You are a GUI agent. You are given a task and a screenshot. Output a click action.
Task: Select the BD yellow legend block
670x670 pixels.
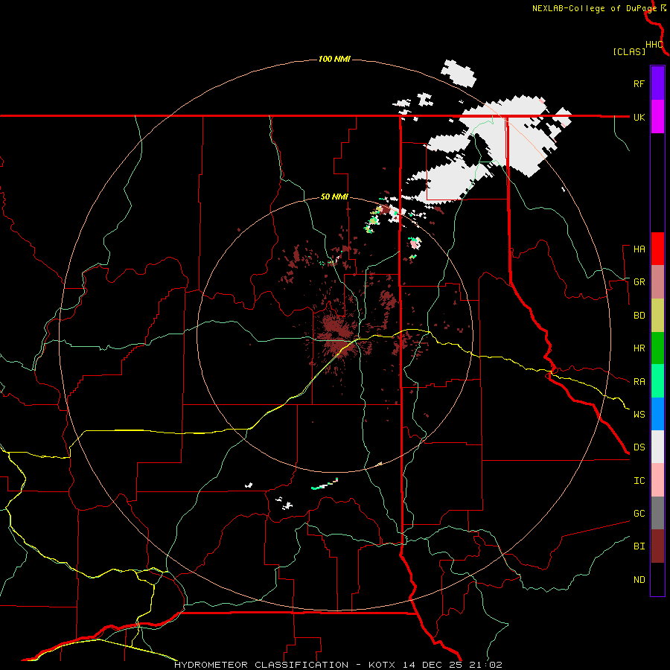657,316
